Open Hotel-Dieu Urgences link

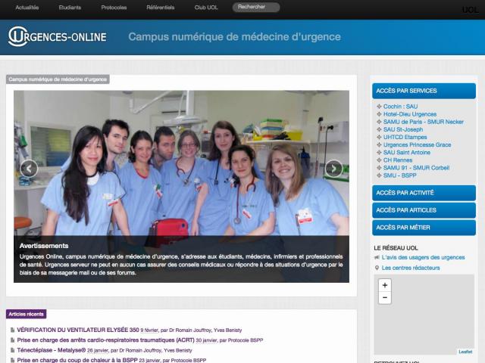[410, 114]
